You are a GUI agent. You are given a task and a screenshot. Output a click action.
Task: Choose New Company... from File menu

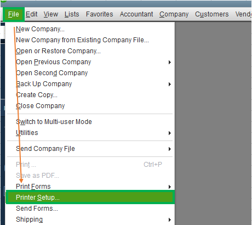tap(40, 29)
